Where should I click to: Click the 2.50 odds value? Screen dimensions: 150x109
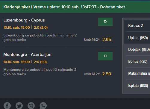pyautogui.click(x=107, y=74)
